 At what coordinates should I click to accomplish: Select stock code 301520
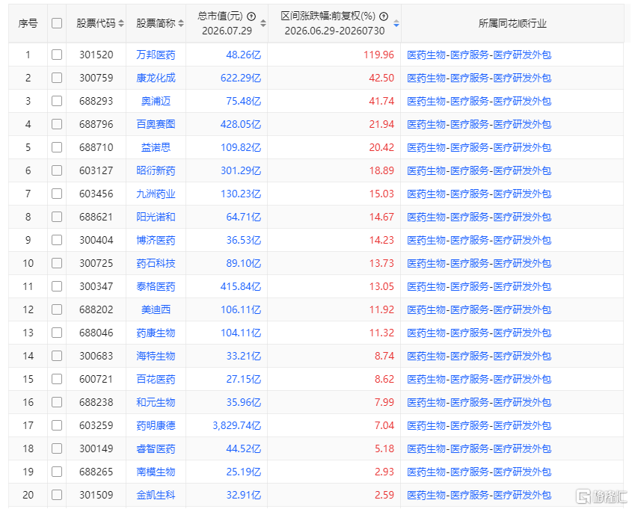point(96,55)
